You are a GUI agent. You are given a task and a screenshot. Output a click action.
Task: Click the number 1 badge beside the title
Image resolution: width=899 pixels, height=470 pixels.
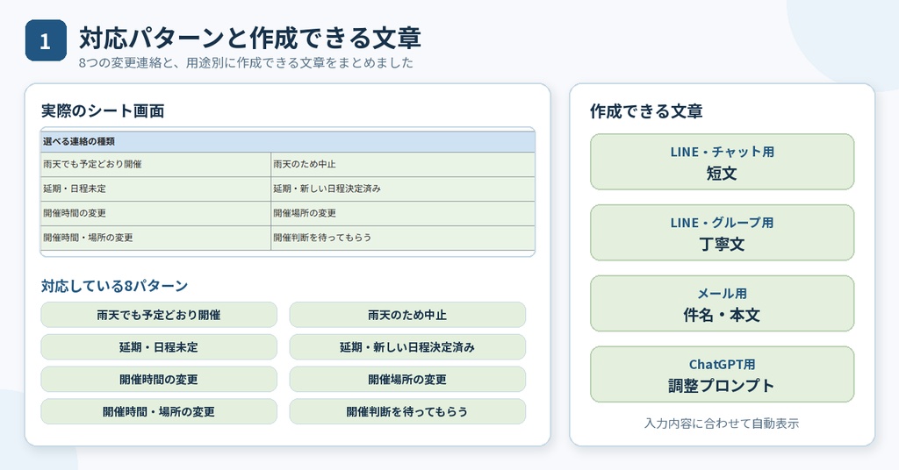(x=46, y=40)
